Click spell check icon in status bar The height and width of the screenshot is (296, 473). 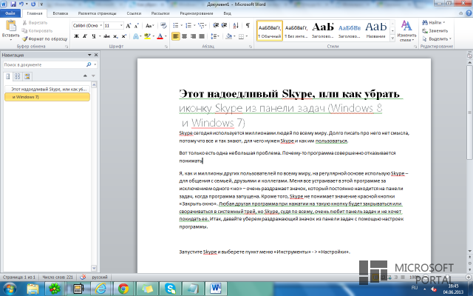(83, 277)
